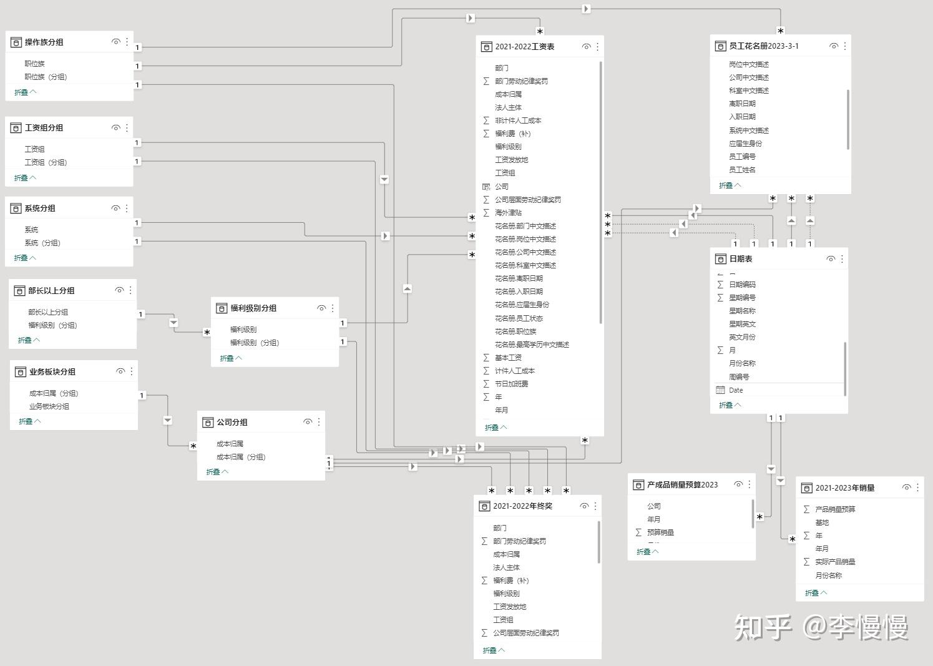Open more options for 日期表
Image resolution: width=933 pixels, height=666 pixels.
pos(842,258)
